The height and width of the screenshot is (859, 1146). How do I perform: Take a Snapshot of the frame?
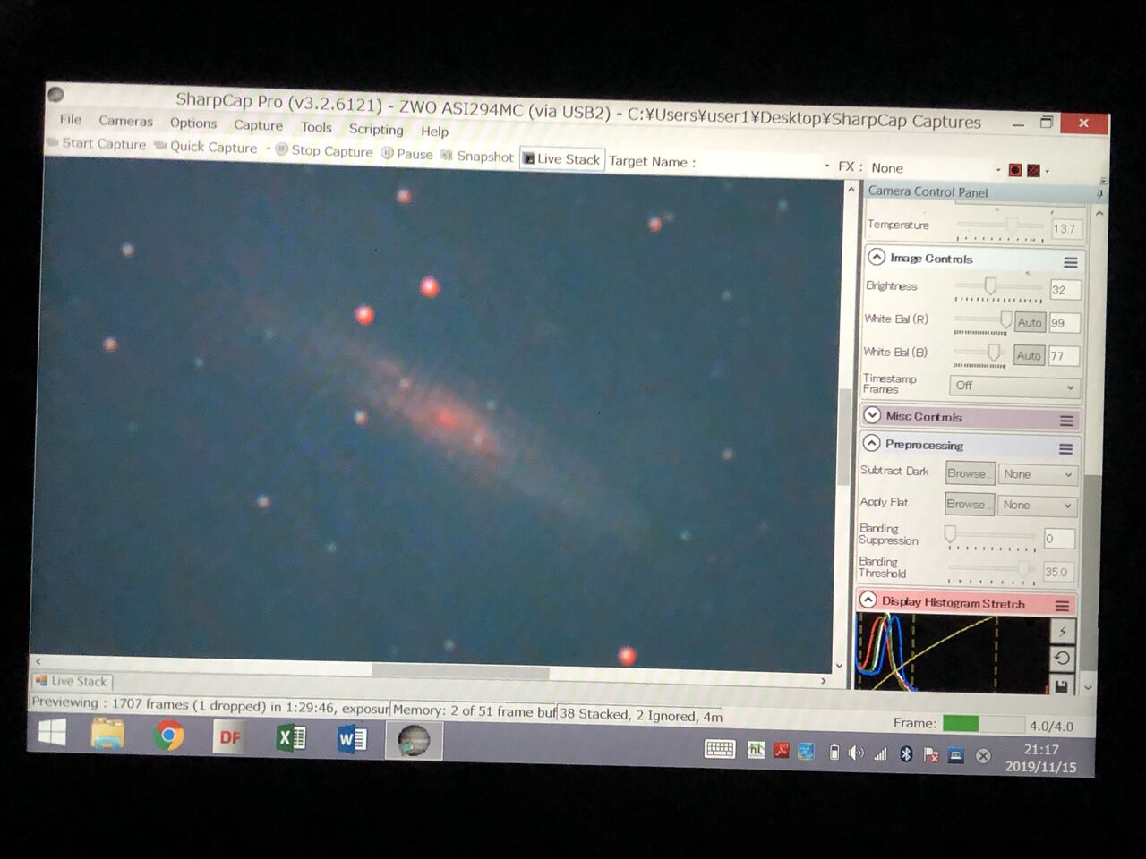pyautogui.click(x=477, y=157)
